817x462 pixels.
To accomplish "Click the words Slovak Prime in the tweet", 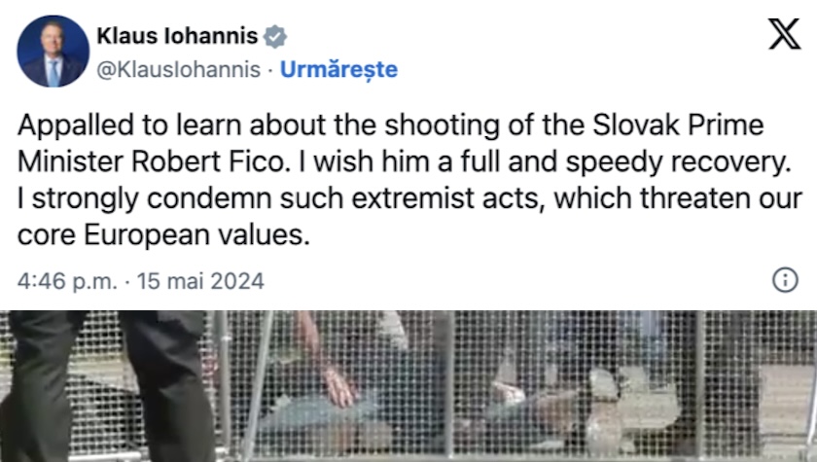I will coord(678,125).
